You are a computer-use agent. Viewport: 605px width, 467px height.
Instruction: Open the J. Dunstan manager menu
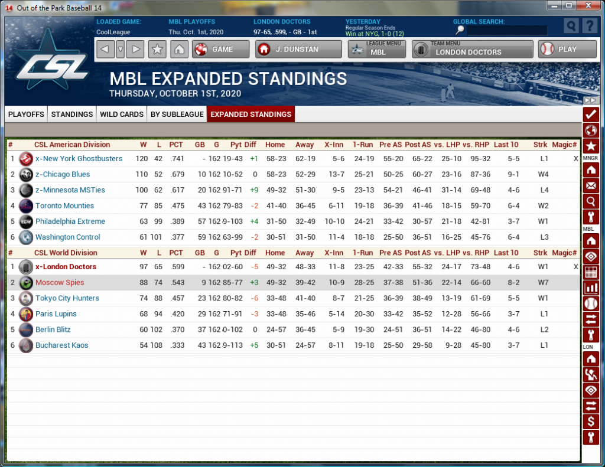[x=298, y=50]
